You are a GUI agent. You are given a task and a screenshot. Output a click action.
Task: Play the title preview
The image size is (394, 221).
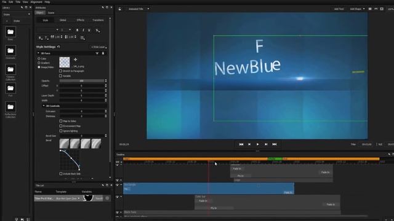257,144
